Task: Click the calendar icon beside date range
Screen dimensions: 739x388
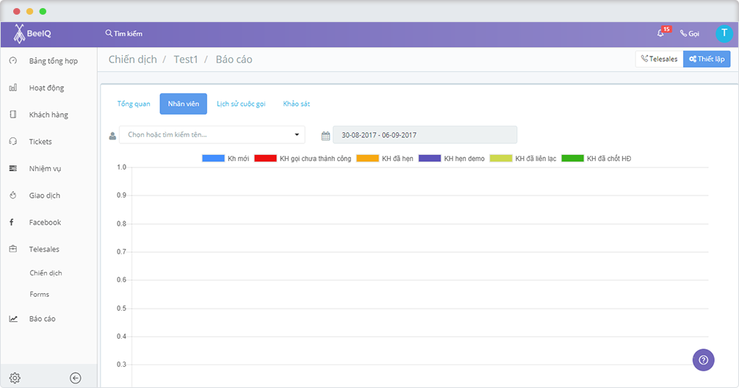Action: [325, 135]
